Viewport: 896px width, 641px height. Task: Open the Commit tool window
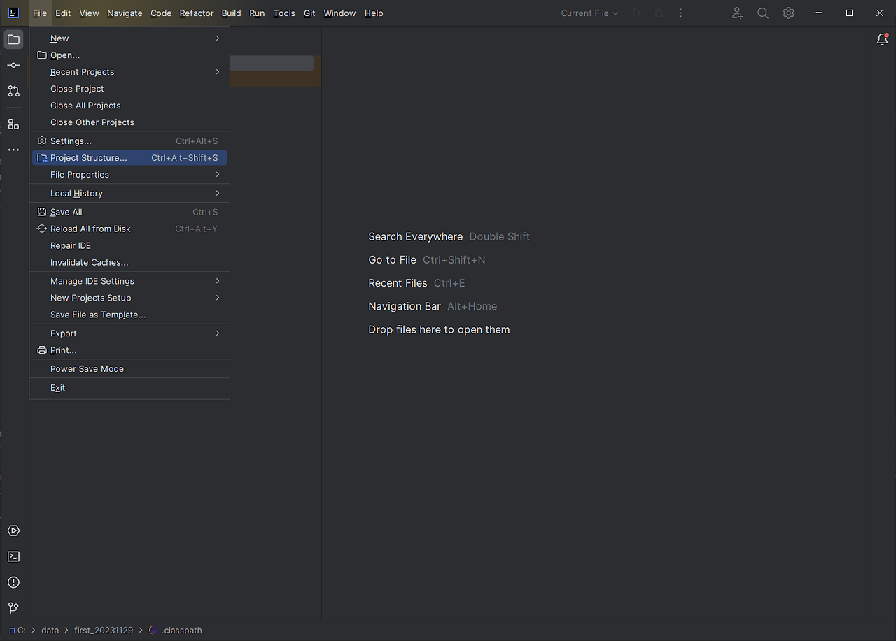[13, 65]
